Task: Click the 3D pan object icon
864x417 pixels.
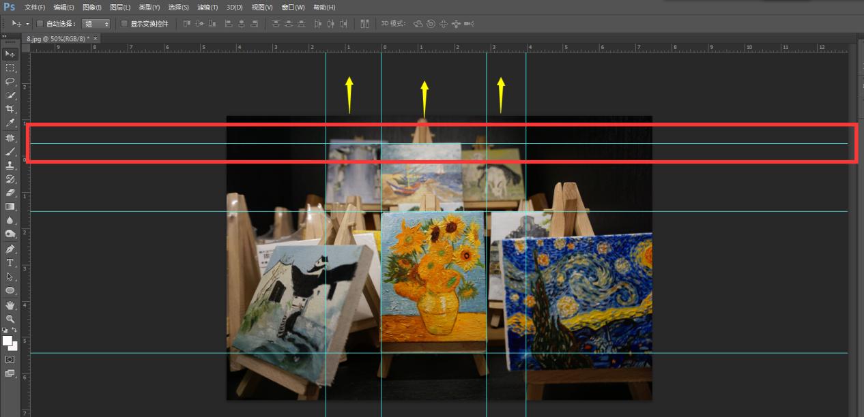Action: 444,24
